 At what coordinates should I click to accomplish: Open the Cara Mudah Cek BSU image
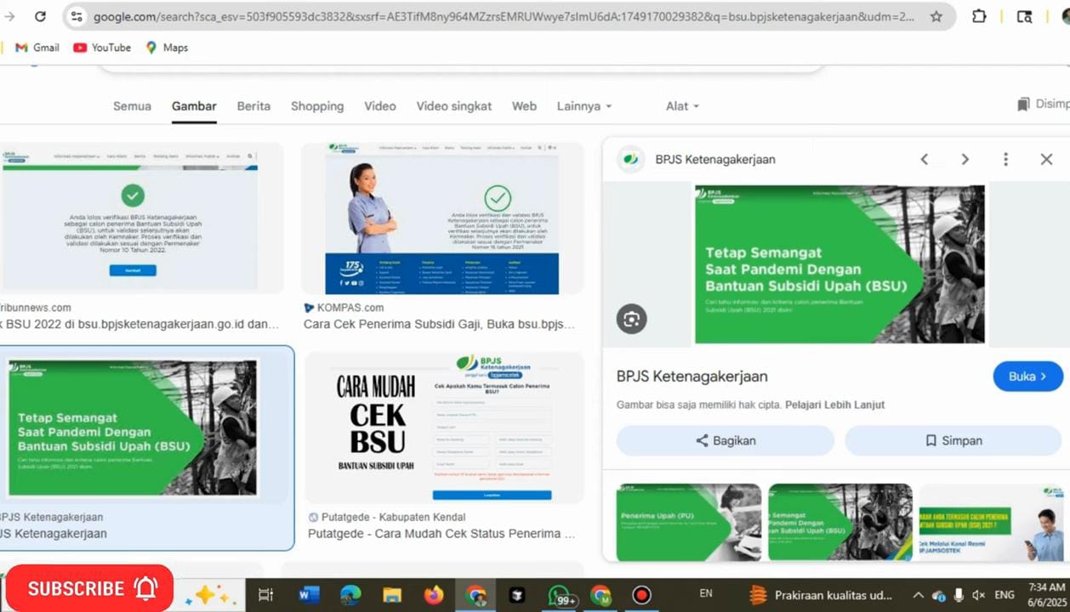444,427
